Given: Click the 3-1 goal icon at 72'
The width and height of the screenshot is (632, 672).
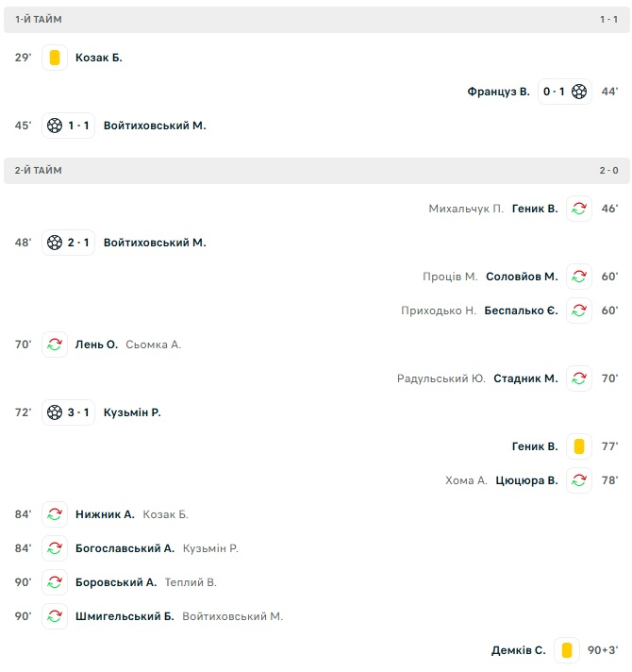Looking at the screenshot, I should point(55,412).
